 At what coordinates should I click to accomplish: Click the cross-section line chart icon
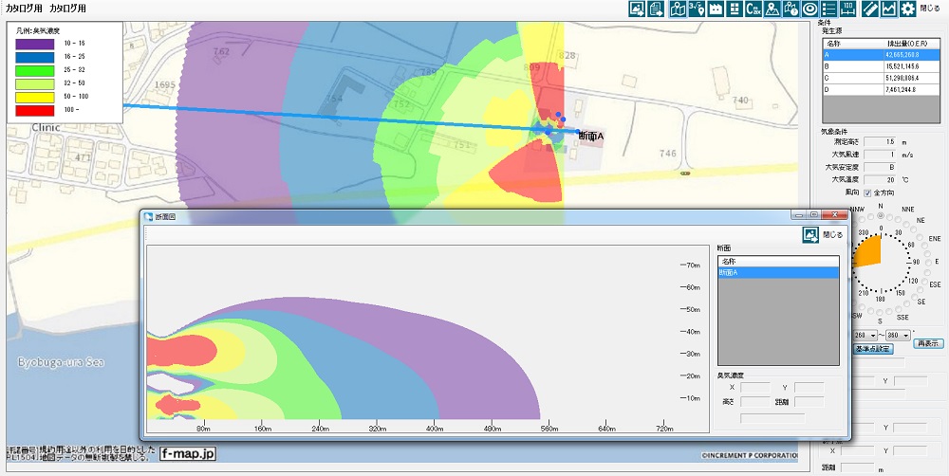(888, 9)
